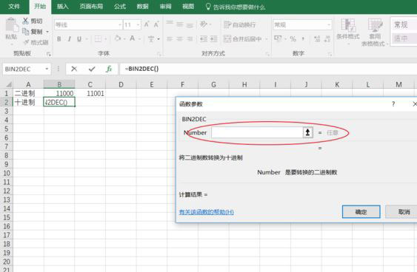Click the Merge and Center icon
This screenshot has height=272, width=417.
click(227, 39)
